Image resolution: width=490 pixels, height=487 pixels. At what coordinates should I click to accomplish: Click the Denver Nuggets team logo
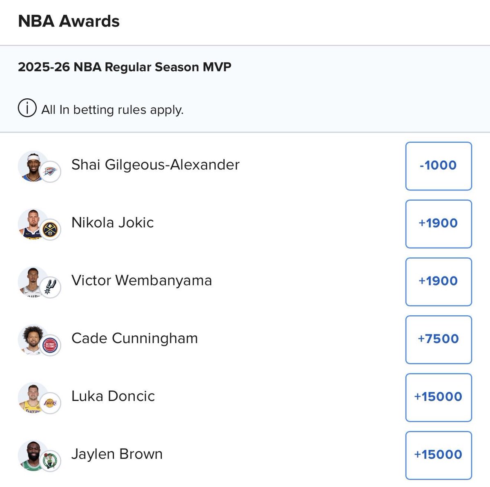[x=50, y=229]
